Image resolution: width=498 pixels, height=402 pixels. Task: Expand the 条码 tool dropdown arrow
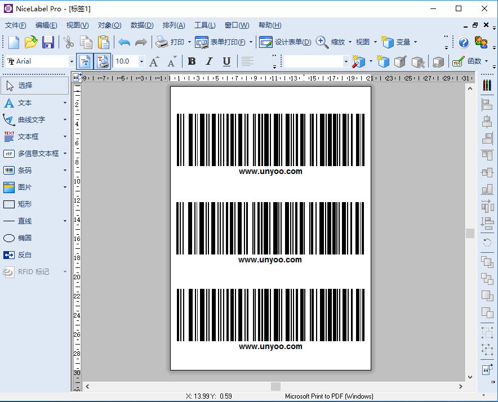coord(65,170)
